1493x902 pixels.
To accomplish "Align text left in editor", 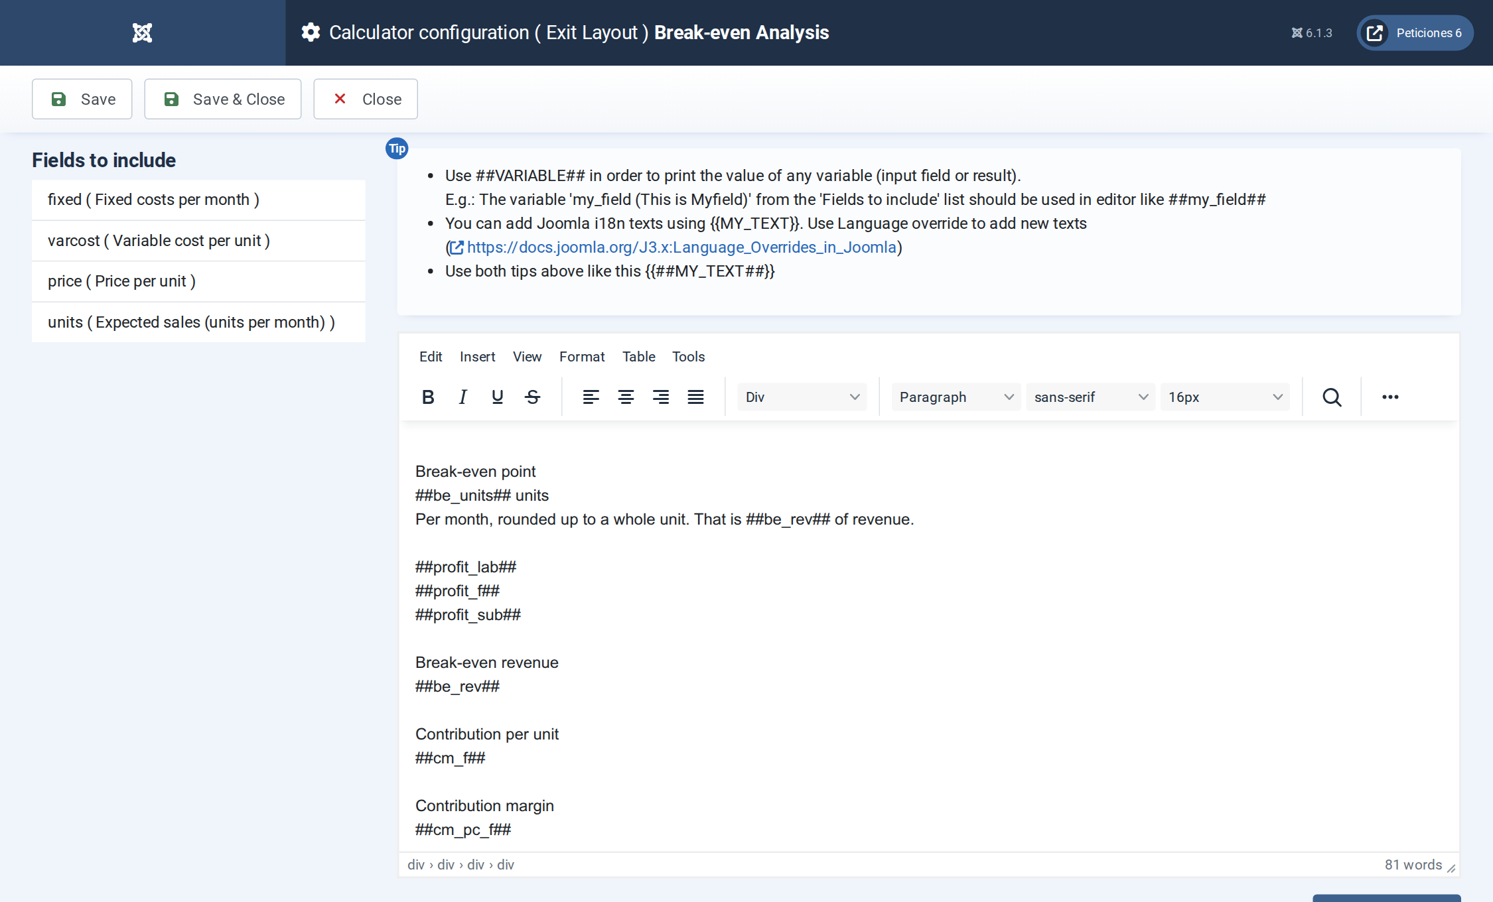I will click(x=591, y=397).
